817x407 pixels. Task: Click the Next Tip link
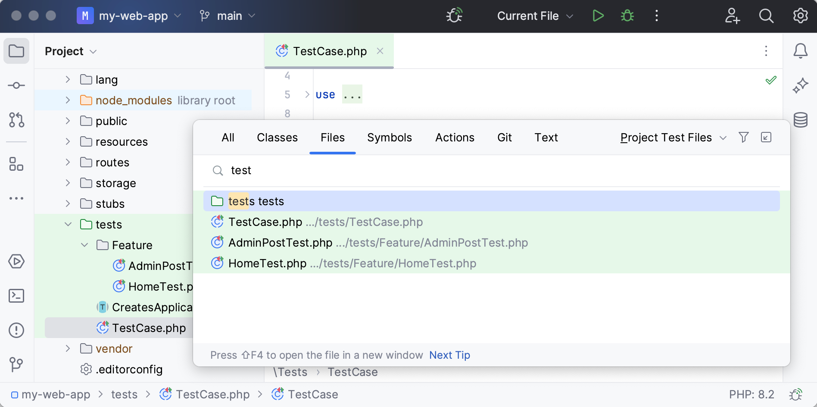point(449,355)
